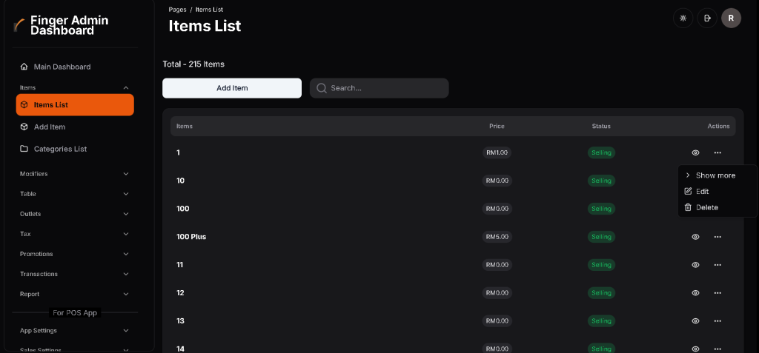Focus the Search input field
759x353 pixels.
pyautogui.click(x=387, y=88)
